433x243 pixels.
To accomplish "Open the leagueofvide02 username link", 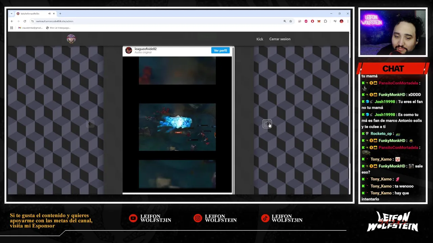I will click(x=145, y=49).
